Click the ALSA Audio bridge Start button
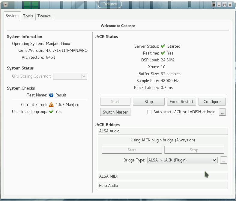236x201 pixels. pyautogui.click(x=132, y=150)
